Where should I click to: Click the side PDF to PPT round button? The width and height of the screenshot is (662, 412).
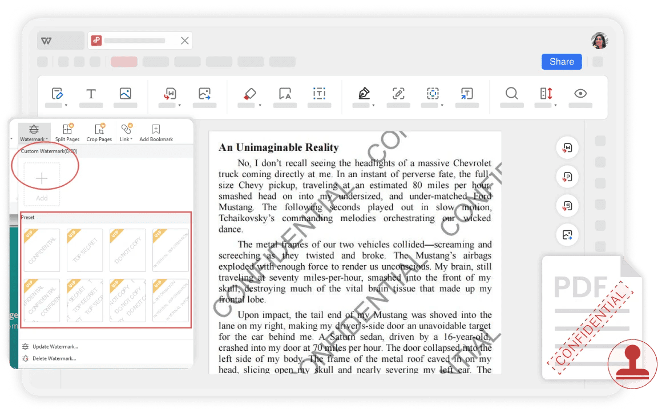pos(567,177)
